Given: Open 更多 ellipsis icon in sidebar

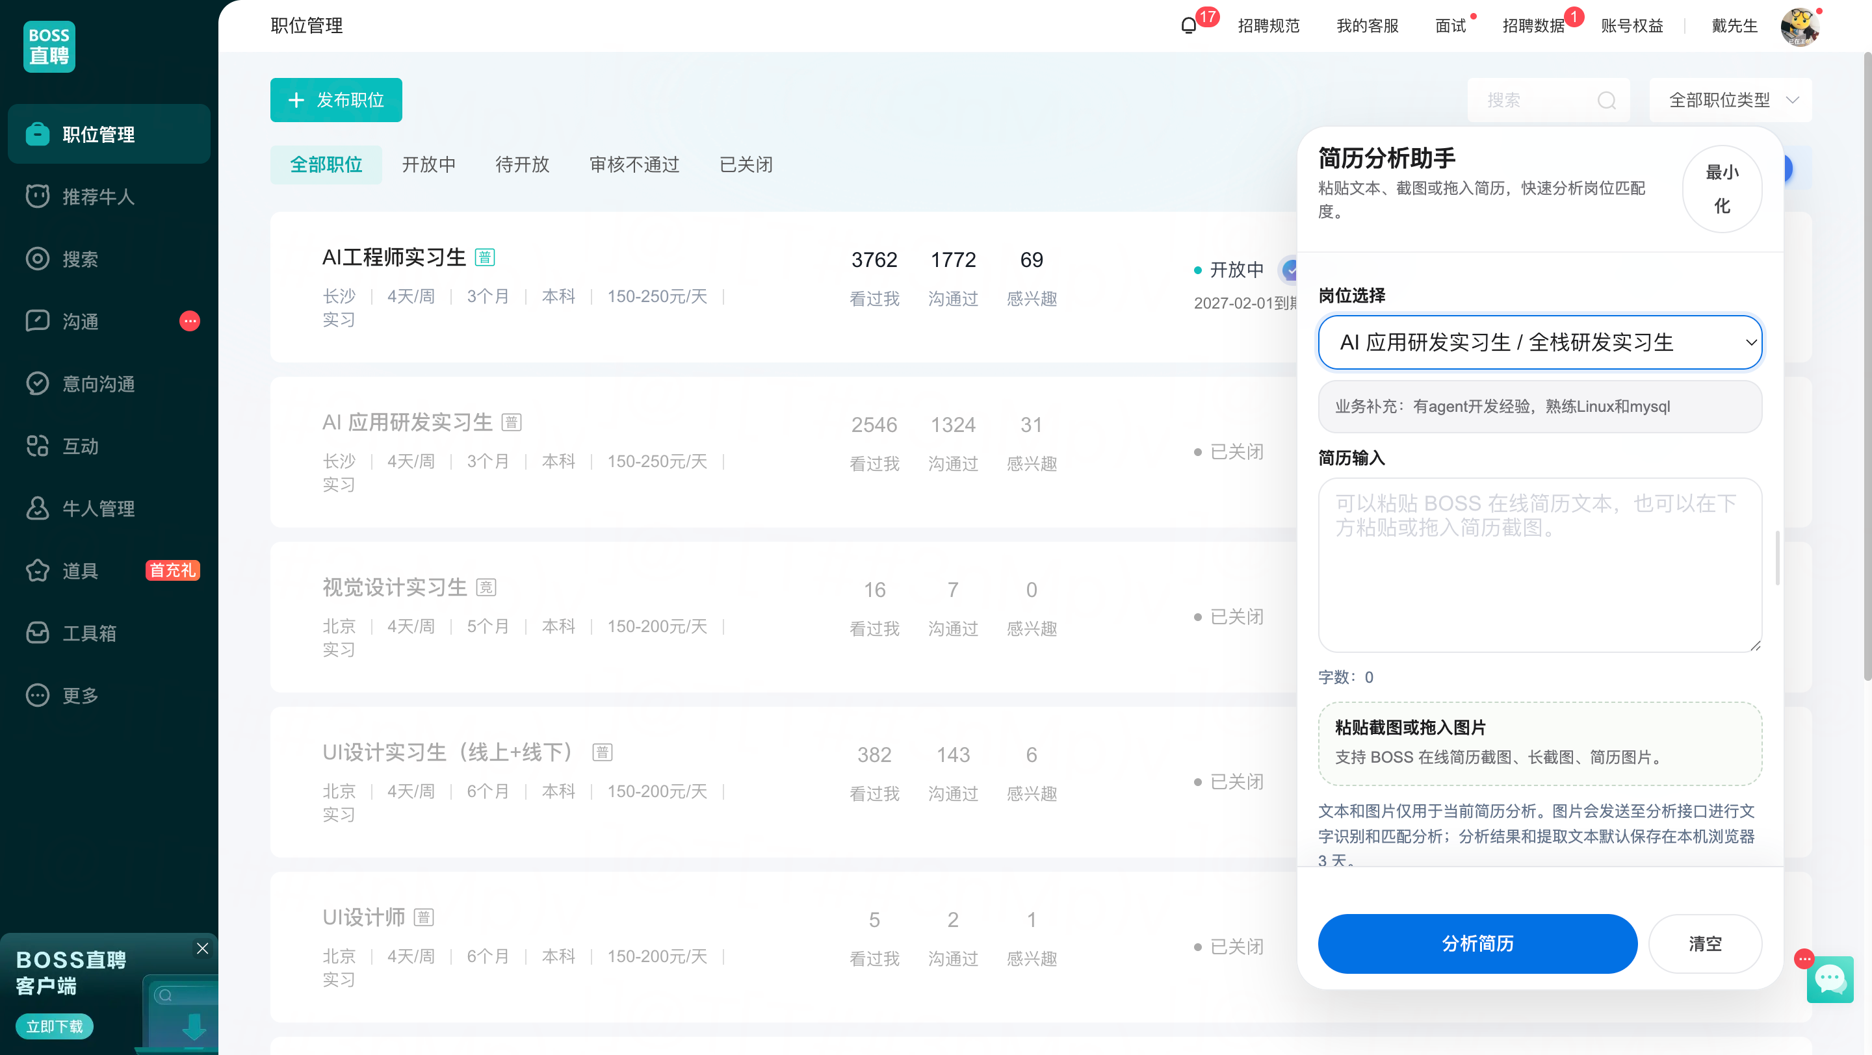Looking at the screenshot, I should pyautogui.click(x=37, y=696).
